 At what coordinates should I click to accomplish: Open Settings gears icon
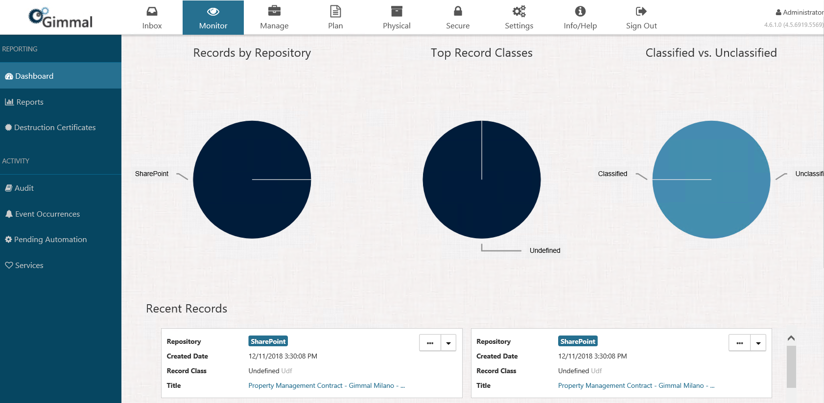coord(519,11)
